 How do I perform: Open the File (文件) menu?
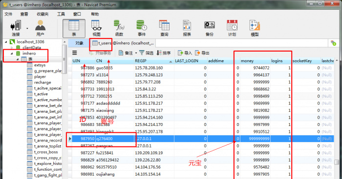tap(8, 14)
